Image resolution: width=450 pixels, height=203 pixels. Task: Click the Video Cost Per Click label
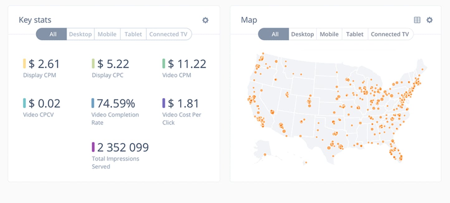point(182,119)
